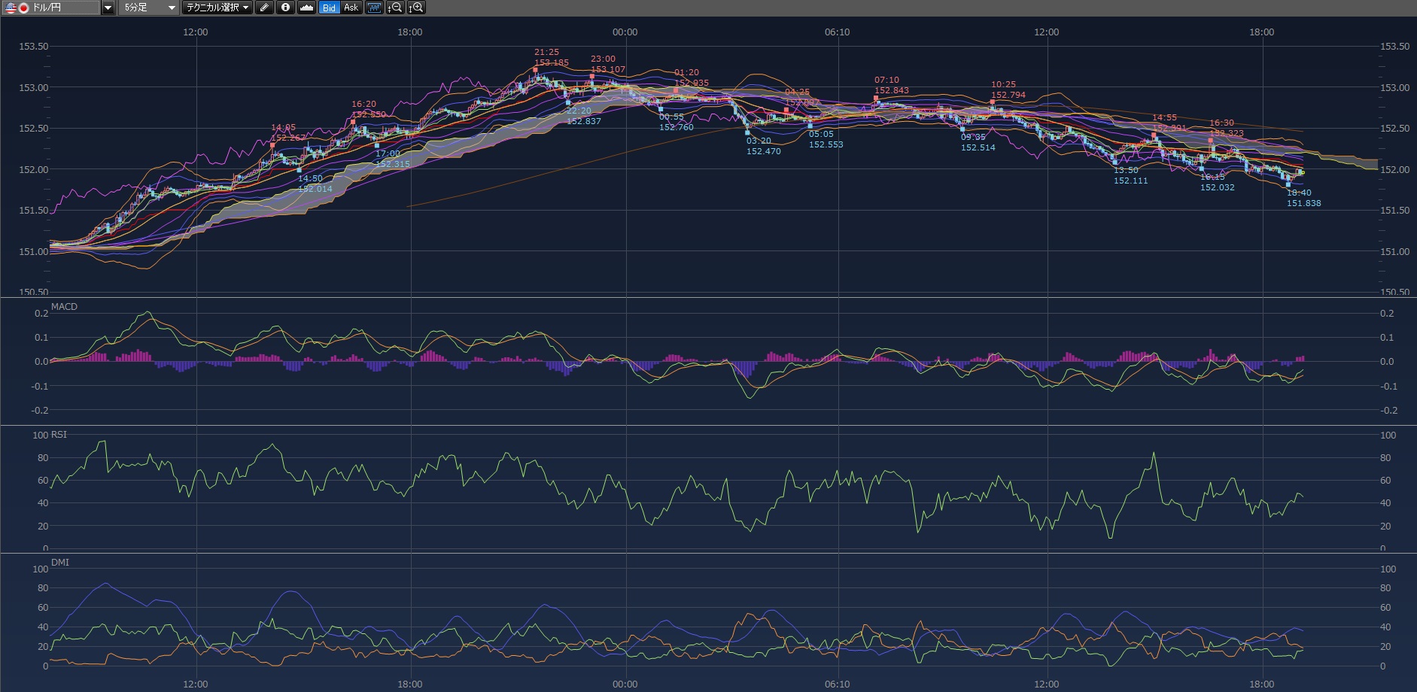Click the information icon in toolbar
1417x692 pixels.
click(285, 8)
